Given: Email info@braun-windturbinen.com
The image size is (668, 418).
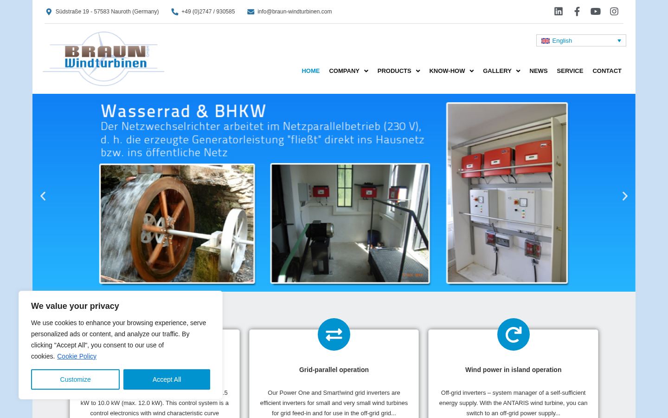Looking at the screenshot, I should 295,12.
